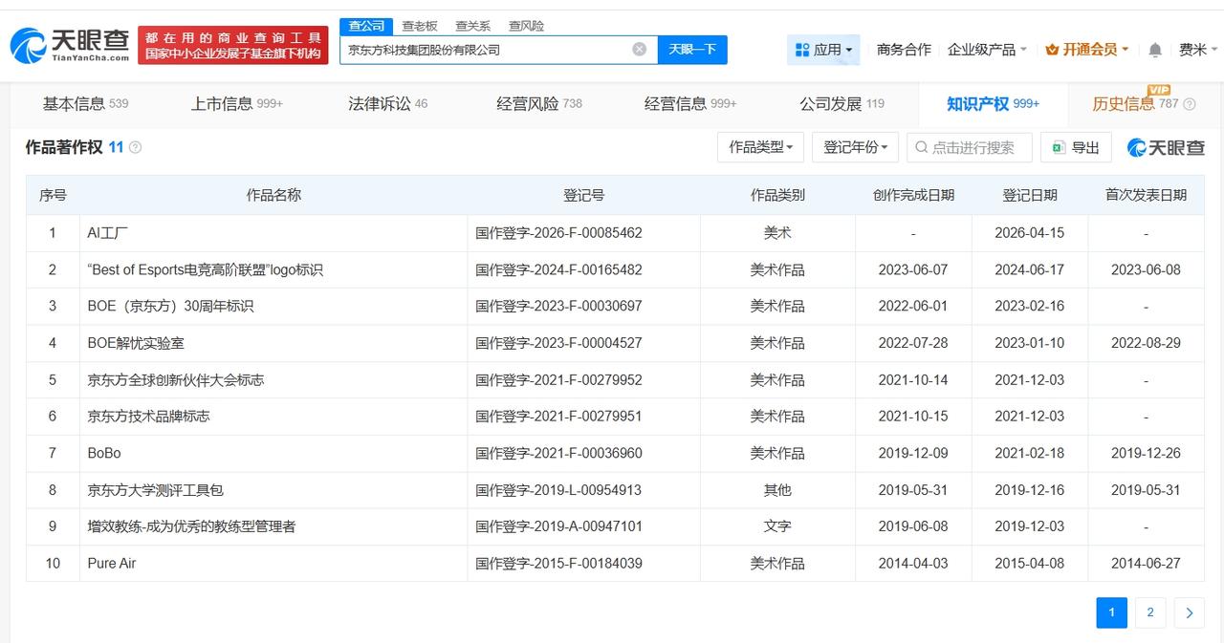The width and height of the screenshot is (1224, 643).
Task: Go to page 2 of the results
Action: click(1149, 612)
